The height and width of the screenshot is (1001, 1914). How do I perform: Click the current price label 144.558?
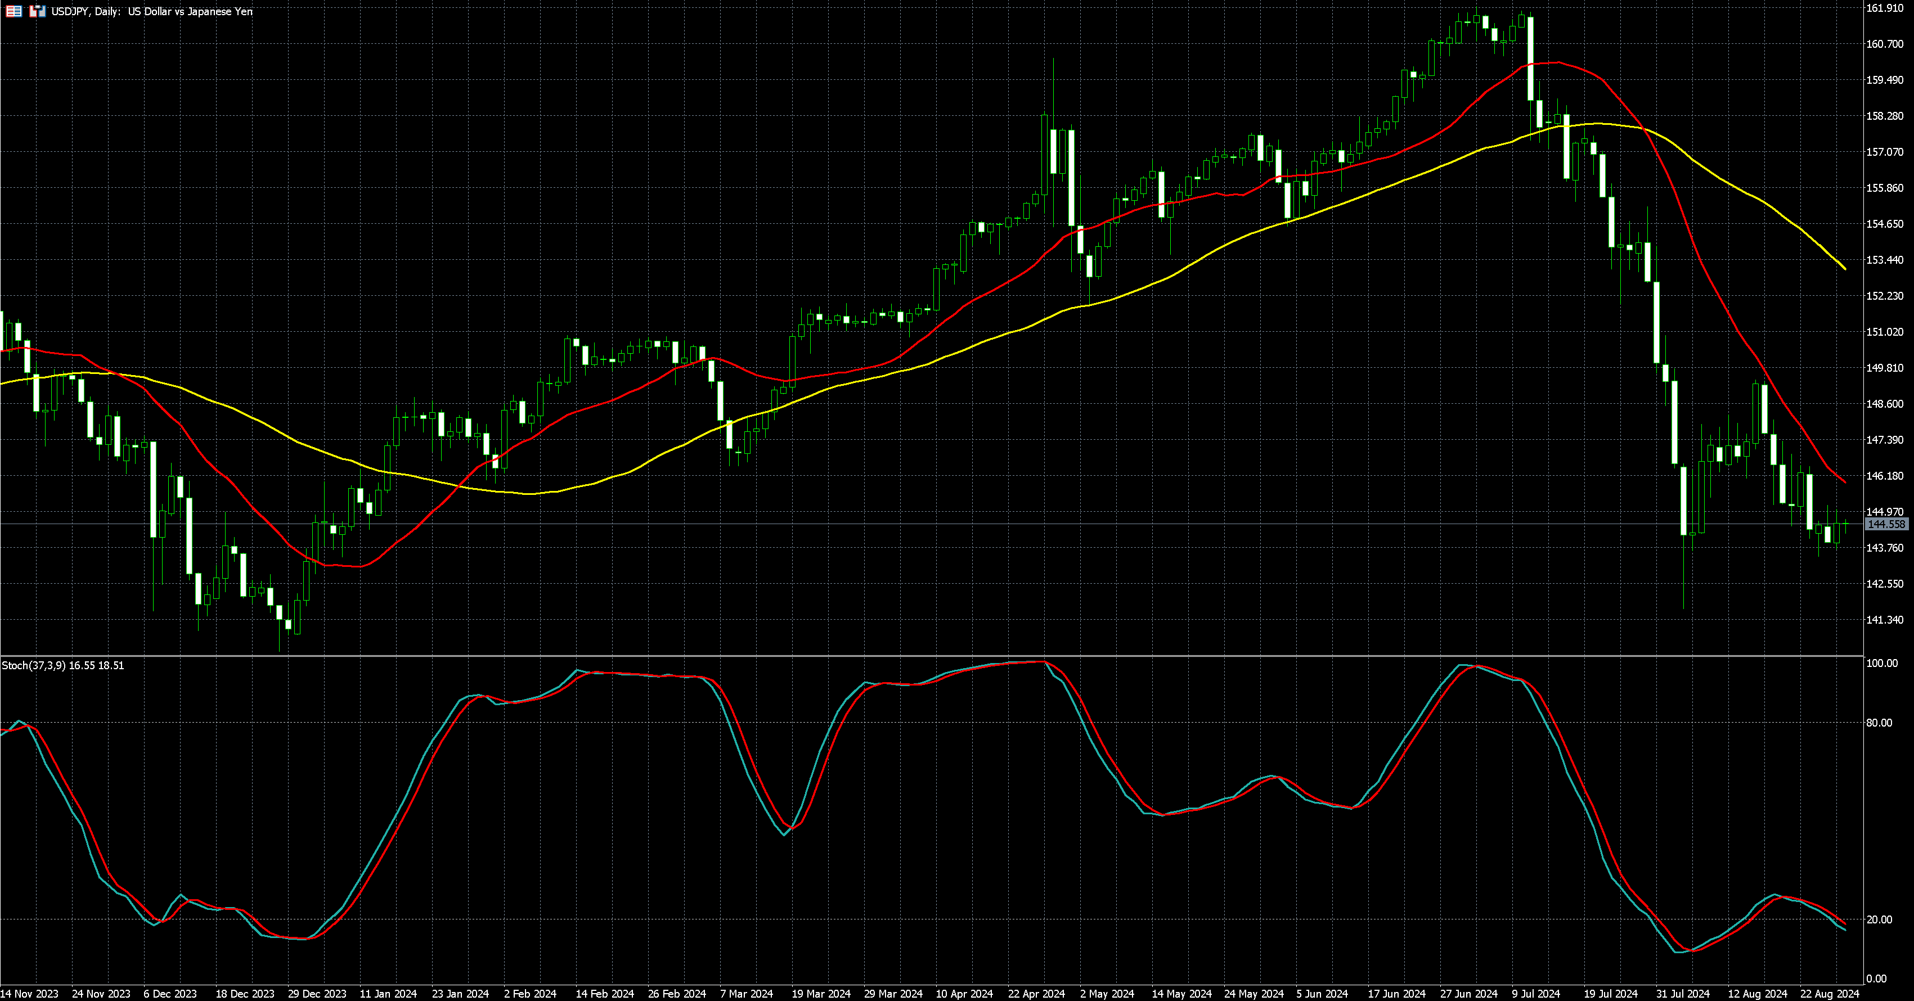click(x=1886, y=524)
